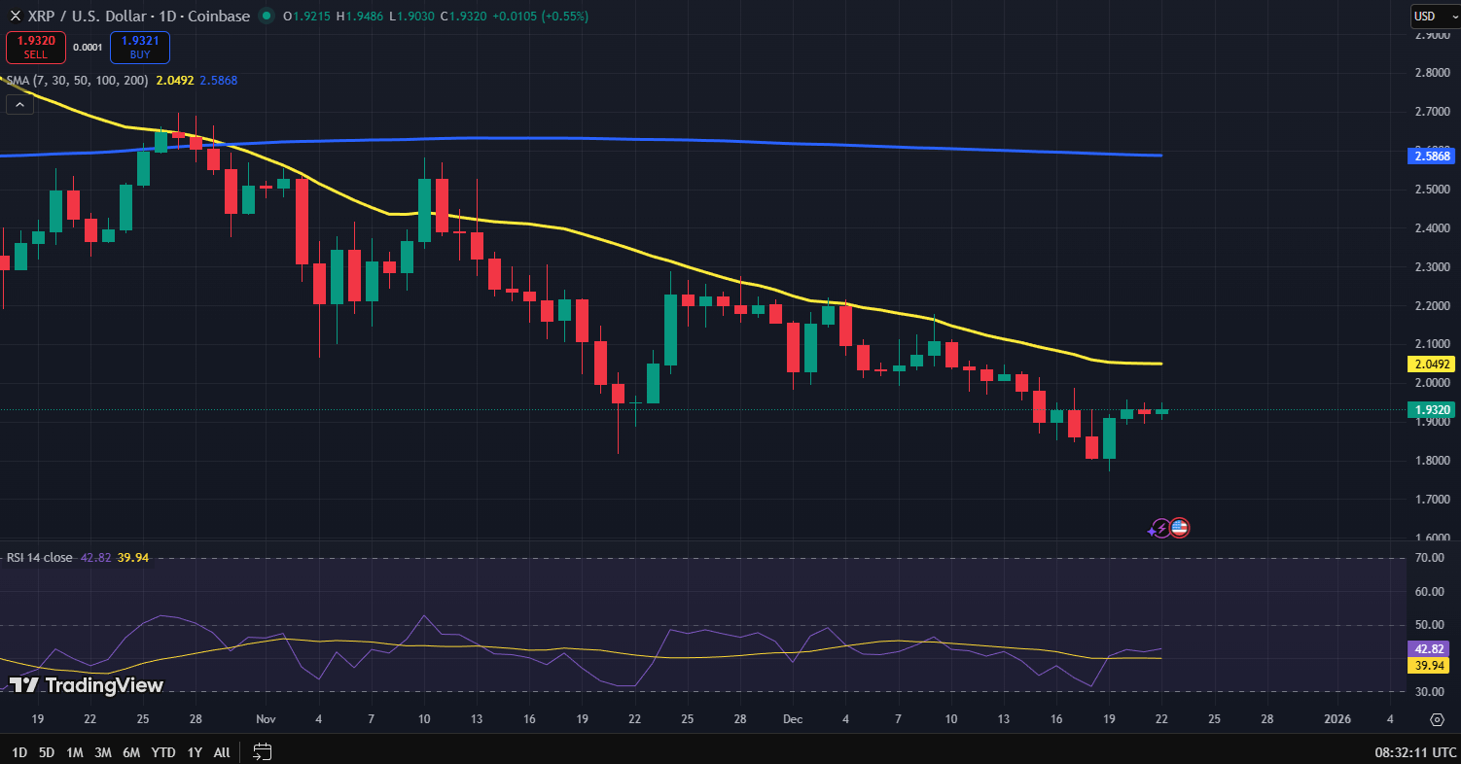Image resolution: width=1461 pixels, height=764 pixels.
Task: Click the blue 2.5868 price label
Action: click(1431, 156)
